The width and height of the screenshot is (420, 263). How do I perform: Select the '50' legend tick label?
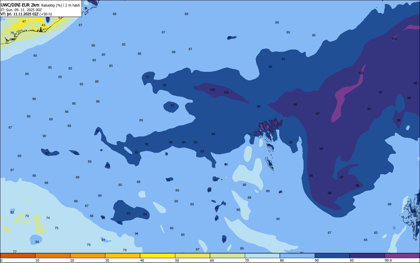coord(177,260)
